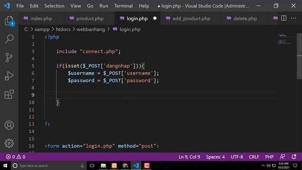Open Windows Action Center notifications
Screen dimensions: 302x170
tap(295, 166)
